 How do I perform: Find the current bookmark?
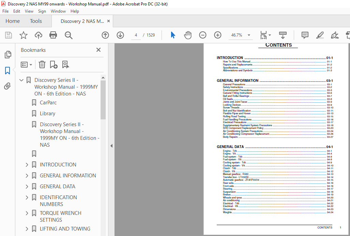[x=65, y=65]
